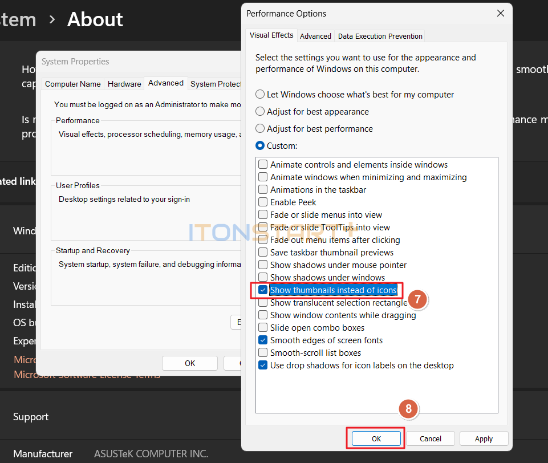Open the Advanced tab in Performance Options
The image size is (548, 463).
click(315, 36)
